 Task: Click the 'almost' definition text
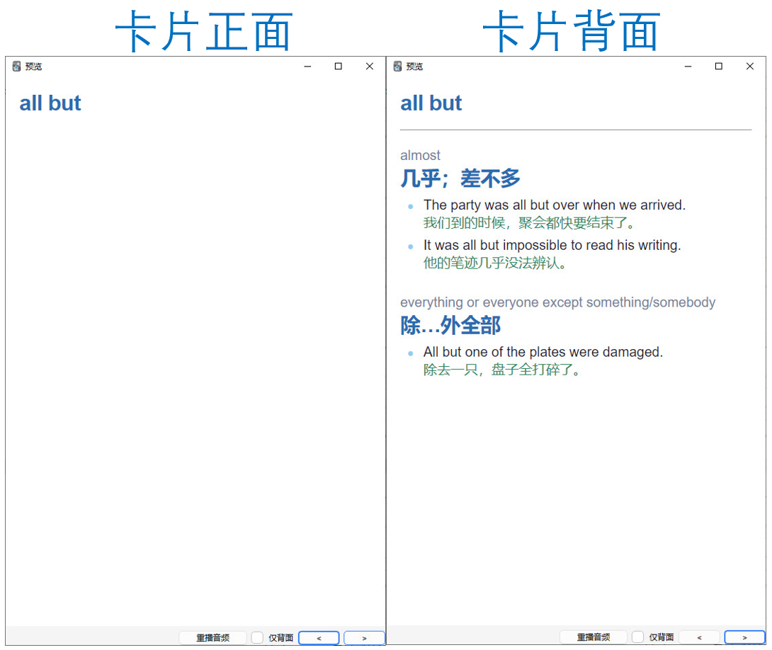[x=420, y=156]
